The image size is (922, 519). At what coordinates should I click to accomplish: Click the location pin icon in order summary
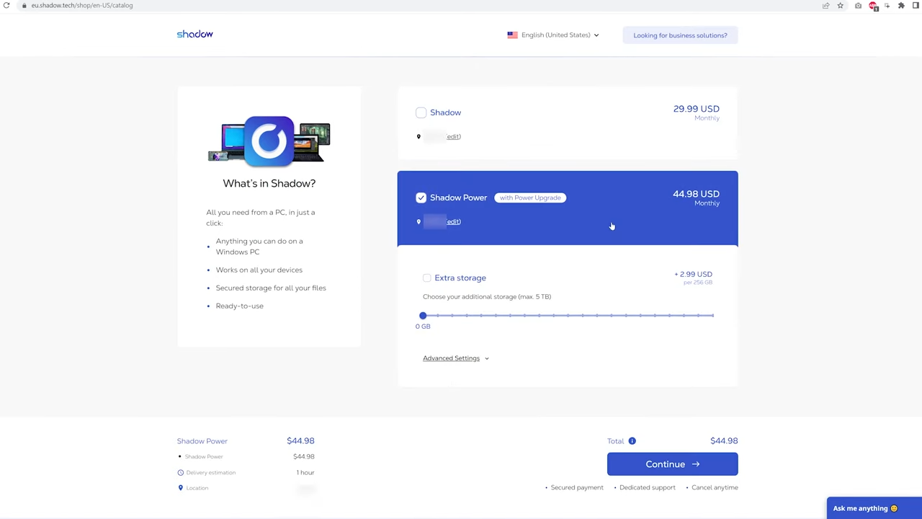(x=180, y=488)
